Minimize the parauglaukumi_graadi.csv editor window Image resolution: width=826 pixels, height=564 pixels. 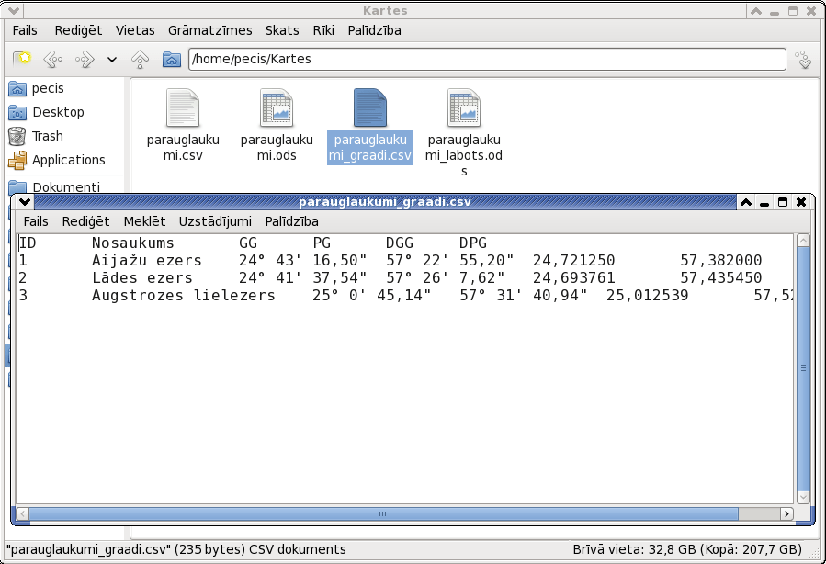pos(764,202)
